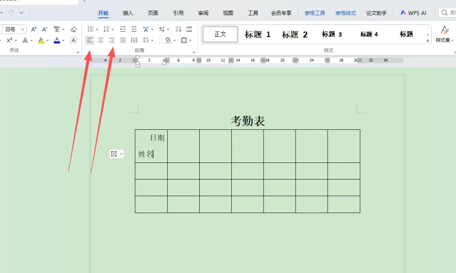Apply superscript X² formatting
Viewport: 456px width, 273px height.
pos(10,40)
